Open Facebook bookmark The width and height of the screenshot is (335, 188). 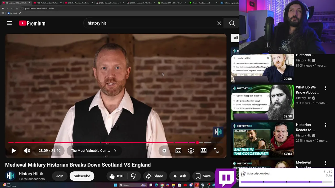[12, 13]
